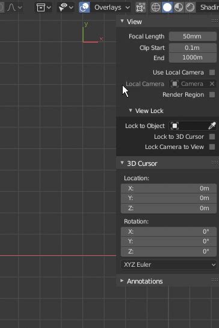Enable Render Region checkbox
Viewport: 219px width, 328px height.
[x=212, y=94]
